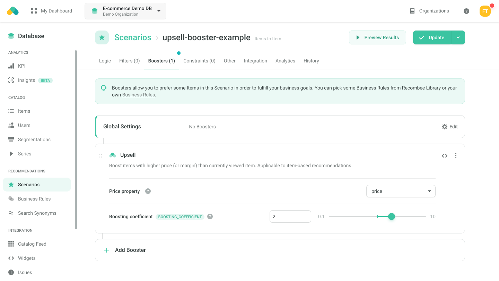This screenshot has height=281, width=499.
Task: Edit the Global Settings boosters
Action: pyautogui.click(x=449, y=127)
